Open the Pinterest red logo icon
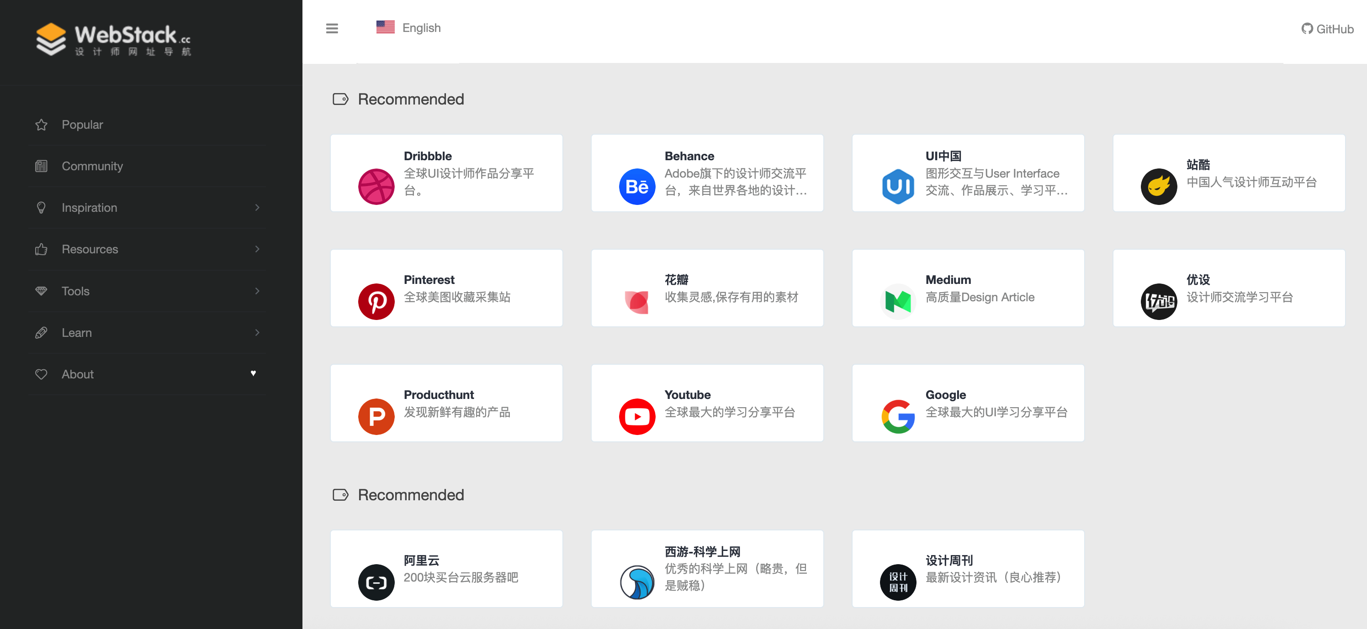This screenshot has height=629, width=1367. 376,301
